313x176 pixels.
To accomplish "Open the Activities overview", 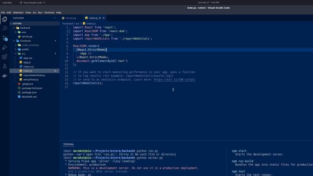I will (x=7, y=2).
